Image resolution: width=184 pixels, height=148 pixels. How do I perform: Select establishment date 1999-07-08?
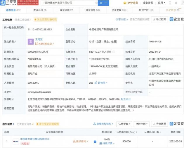pyautogui.click(x=155, y=42)
